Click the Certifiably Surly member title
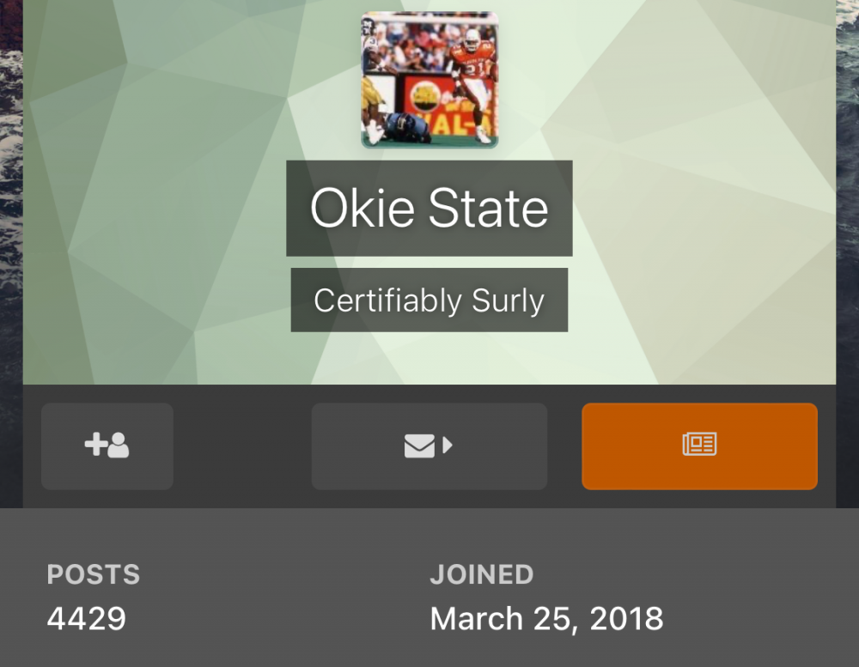This screenshot has height=667, width=859. coord(429,300)
